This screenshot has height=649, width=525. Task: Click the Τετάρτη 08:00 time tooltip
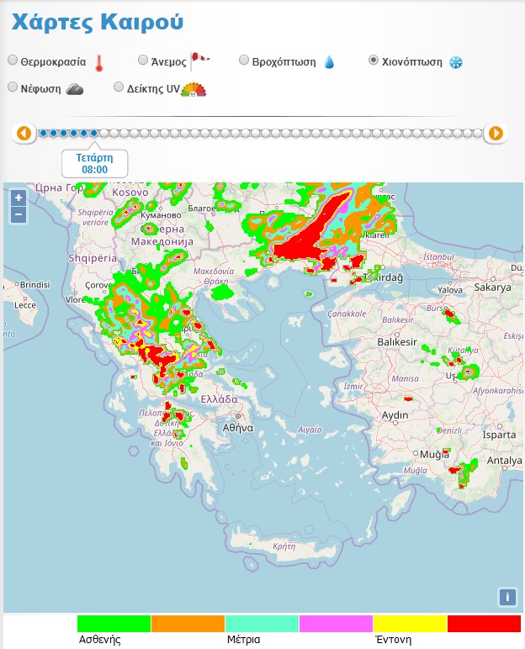tap(94, 163)
